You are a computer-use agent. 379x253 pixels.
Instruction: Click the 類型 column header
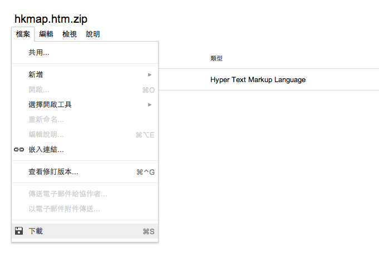pos(216,58)
